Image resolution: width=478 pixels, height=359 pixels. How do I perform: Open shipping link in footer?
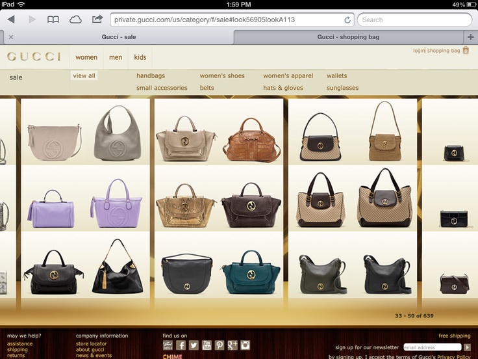[18, 349]
